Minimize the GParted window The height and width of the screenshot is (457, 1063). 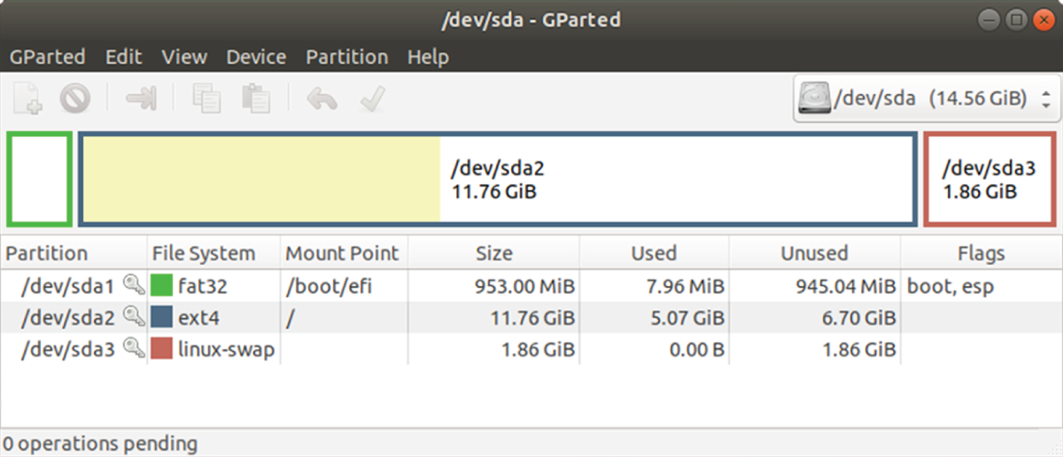pos(990,19)
